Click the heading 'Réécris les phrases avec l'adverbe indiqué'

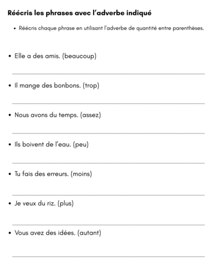tap(79, 13)
